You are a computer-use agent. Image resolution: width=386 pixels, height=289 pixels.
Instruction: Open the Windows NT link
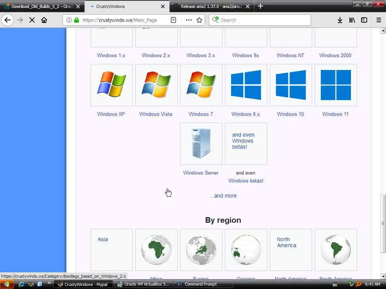coord(291,55)
